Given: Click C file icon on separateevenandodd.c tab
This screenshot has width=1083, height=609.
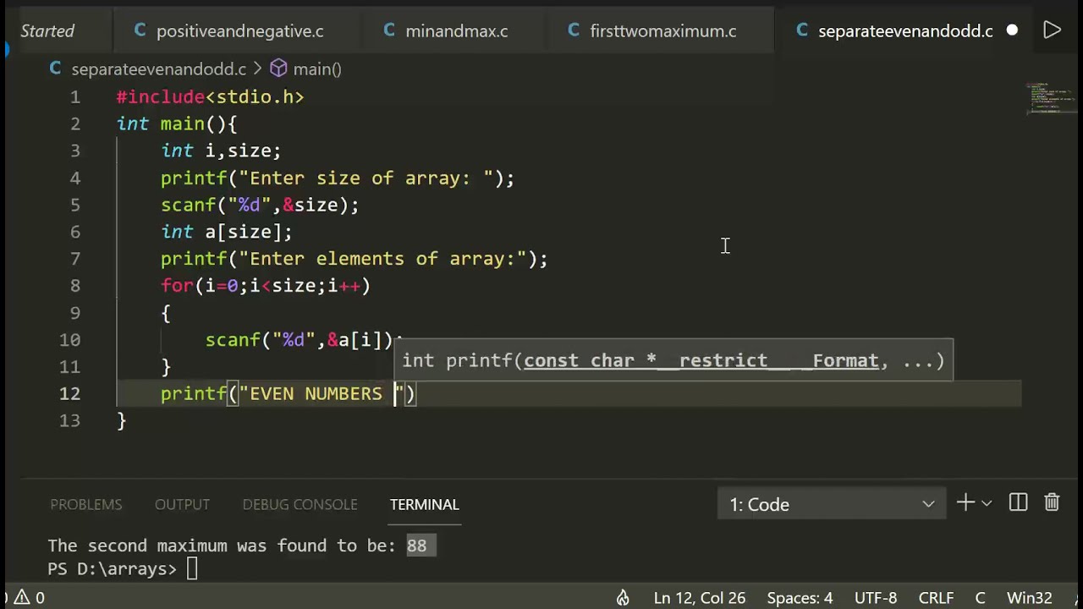Looking at the screenshot, I should tap(802, 30).
